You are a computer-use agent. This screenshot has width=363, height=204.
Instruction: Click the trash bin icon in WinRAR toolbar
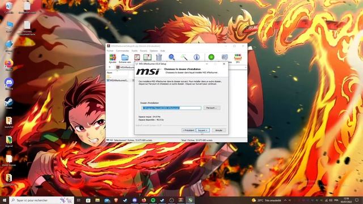(159, 57)
